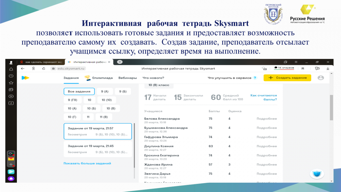This screenshot has height=192, width=341.
Task: Open 'Задание от 19 марта, 21:45' card
Action: tap(98, 149)
